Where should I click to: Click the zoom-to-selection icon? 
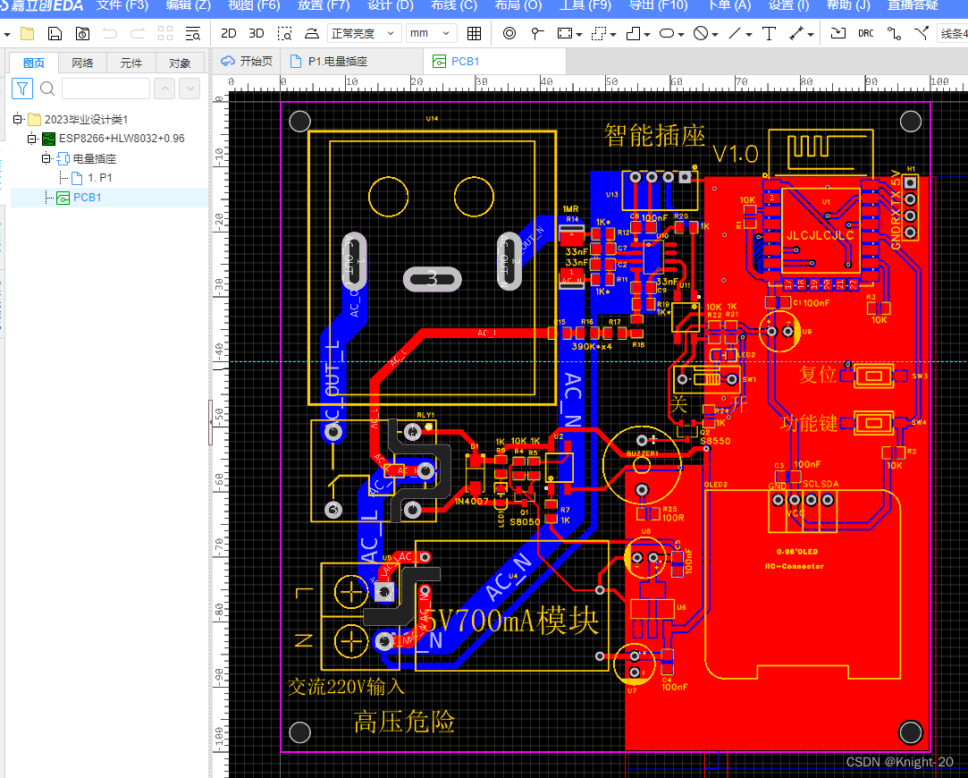coord(284,33)
